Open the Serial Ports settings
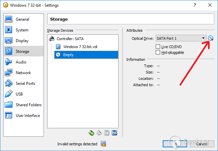The width and height of the screenshot is (218, 151). tap(23, 83)
